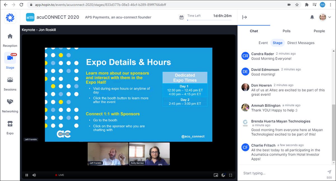This screenshot has width=336, height=181.
Task: Click Brenda Huerta Mayan Technologies avatar
Action: click(x=245, y=123)
